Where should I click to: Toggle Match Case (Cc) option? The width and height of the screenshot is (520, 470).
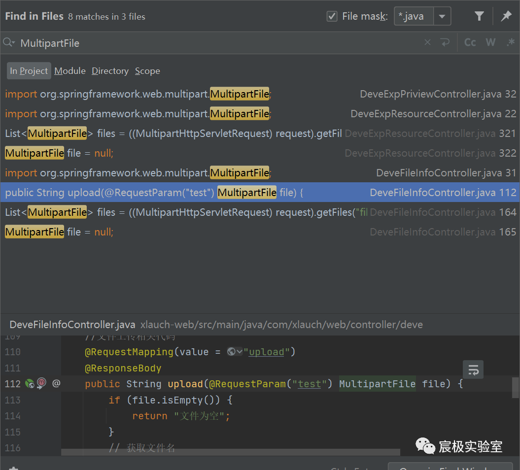[x=470, y=43]
